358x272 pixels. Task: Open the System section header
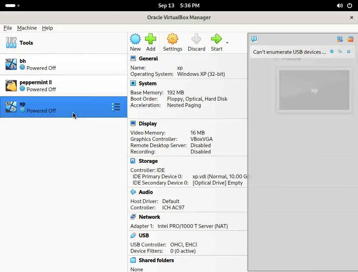click(x=148, y=84)
